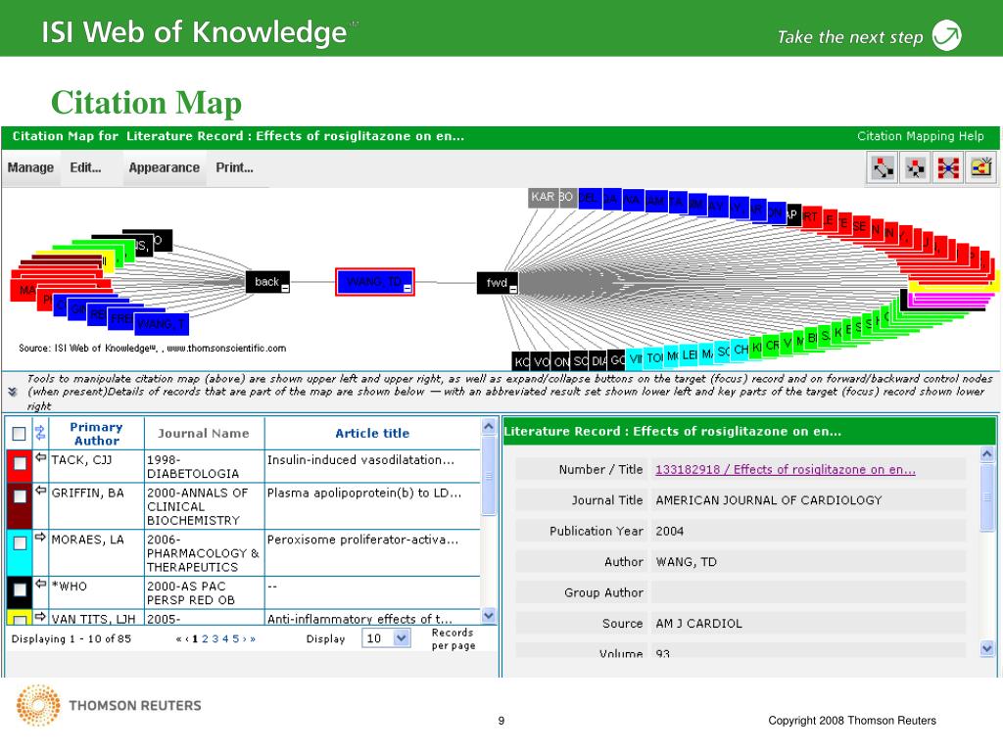The height and width of the screenshot is (752, 1003).
Task: Click the Source value 'AM J CARDIOL'
Action: click(x=699, y=624)
